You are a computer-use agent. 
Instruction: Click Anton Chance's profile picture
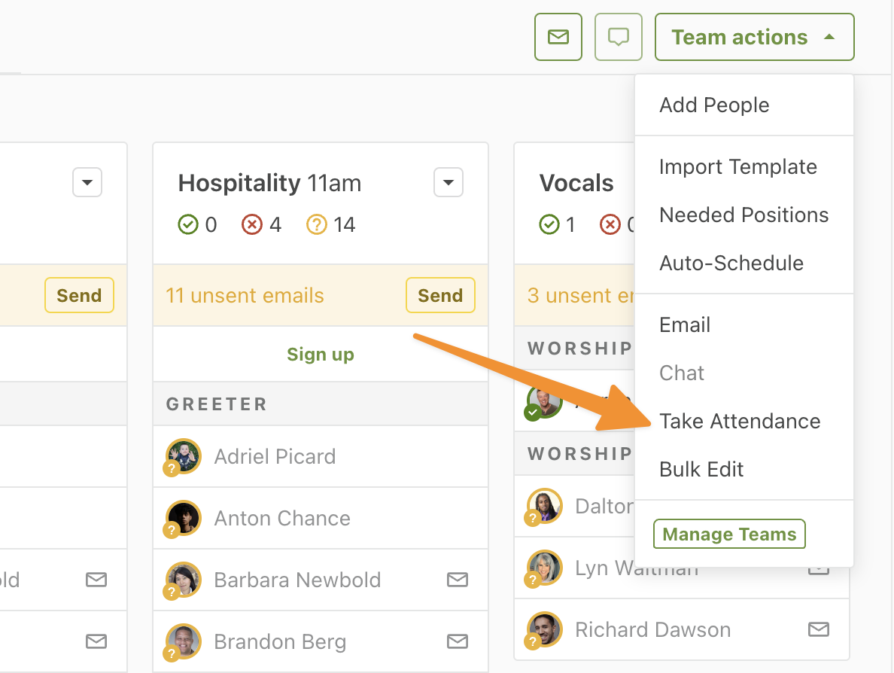pyautogui.click(x=183, y=518)
